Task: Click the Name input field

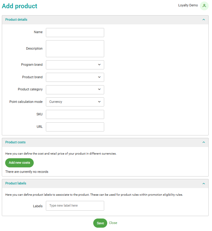Action: point(75,33)
